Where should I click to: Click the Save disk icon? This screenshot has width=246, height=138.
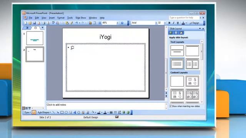pyautogui.click(x=34, y=23)
